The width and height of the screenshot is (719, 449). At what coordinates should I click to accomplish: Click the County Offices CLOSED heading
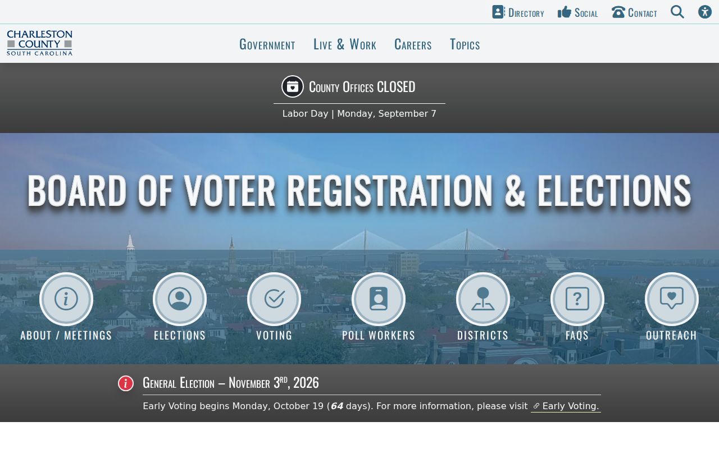click(x=362, y=87)
